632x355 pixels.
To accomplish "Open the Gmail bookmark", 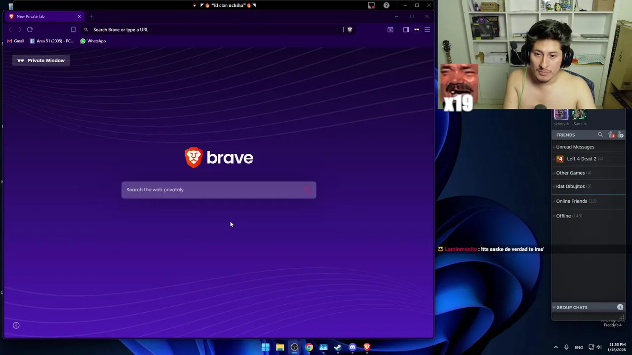I will [16, 41].
